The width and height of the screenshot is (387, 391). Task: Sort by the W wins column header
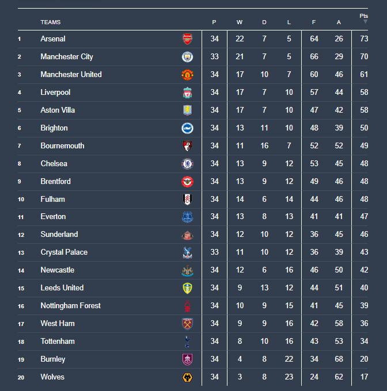[240, 22]
